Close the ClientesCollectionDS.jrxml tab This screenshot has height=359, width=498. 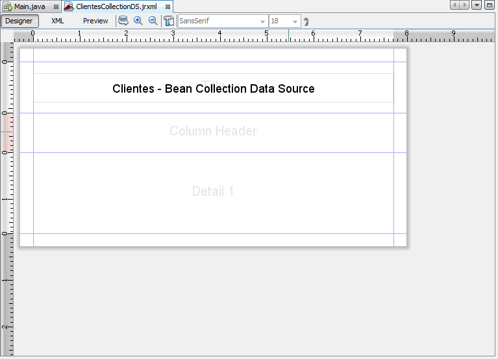point(168,6)
